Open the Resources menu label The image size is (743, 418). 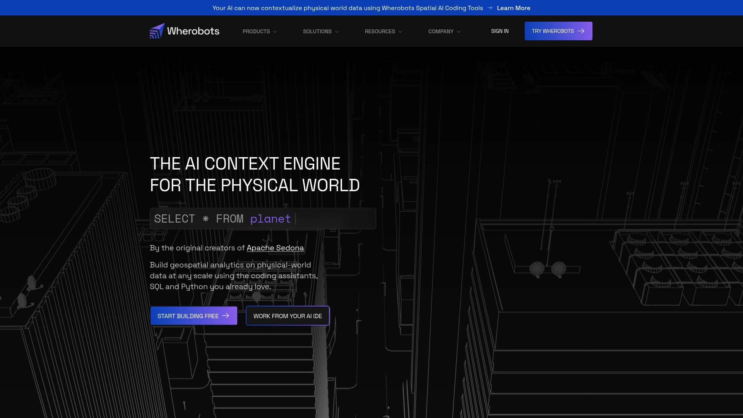(x=380, y=31)
